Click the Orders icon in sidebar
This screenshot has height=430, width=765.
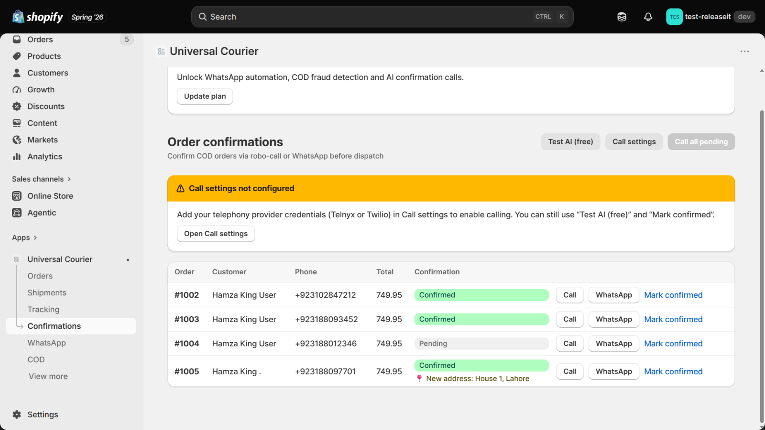(x=17, y=39)
